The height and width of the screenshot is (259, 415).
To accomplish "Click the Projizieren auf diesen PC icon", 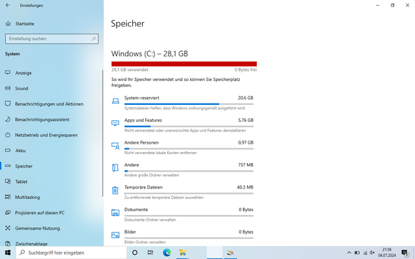I will [8, 212].
